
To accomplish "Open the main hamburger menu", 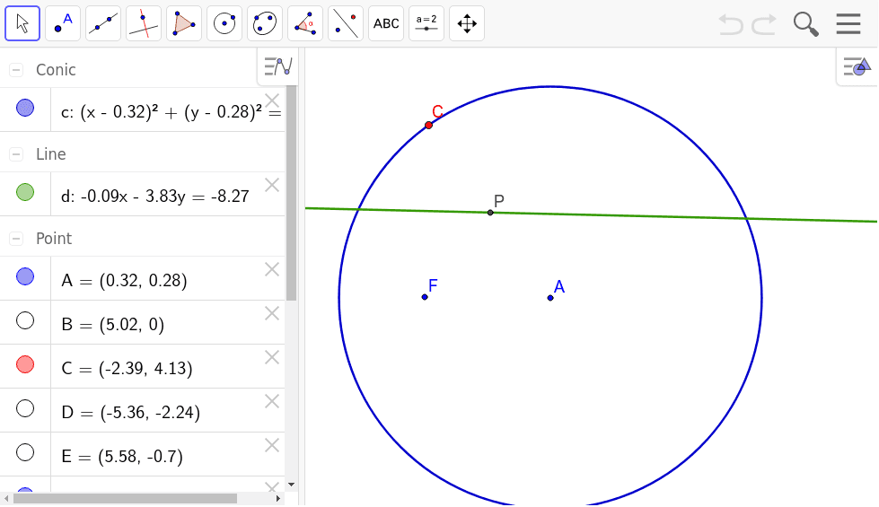I will click(x=848, y=23).
